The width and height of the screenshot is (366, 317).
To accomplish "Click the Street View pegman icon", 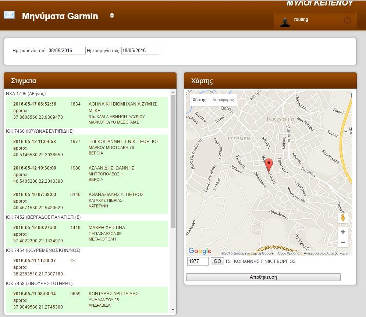I will pos(343,218).
